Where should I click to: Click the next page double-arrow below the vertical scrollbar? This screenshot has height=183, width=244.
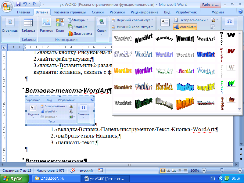[241, 159]
